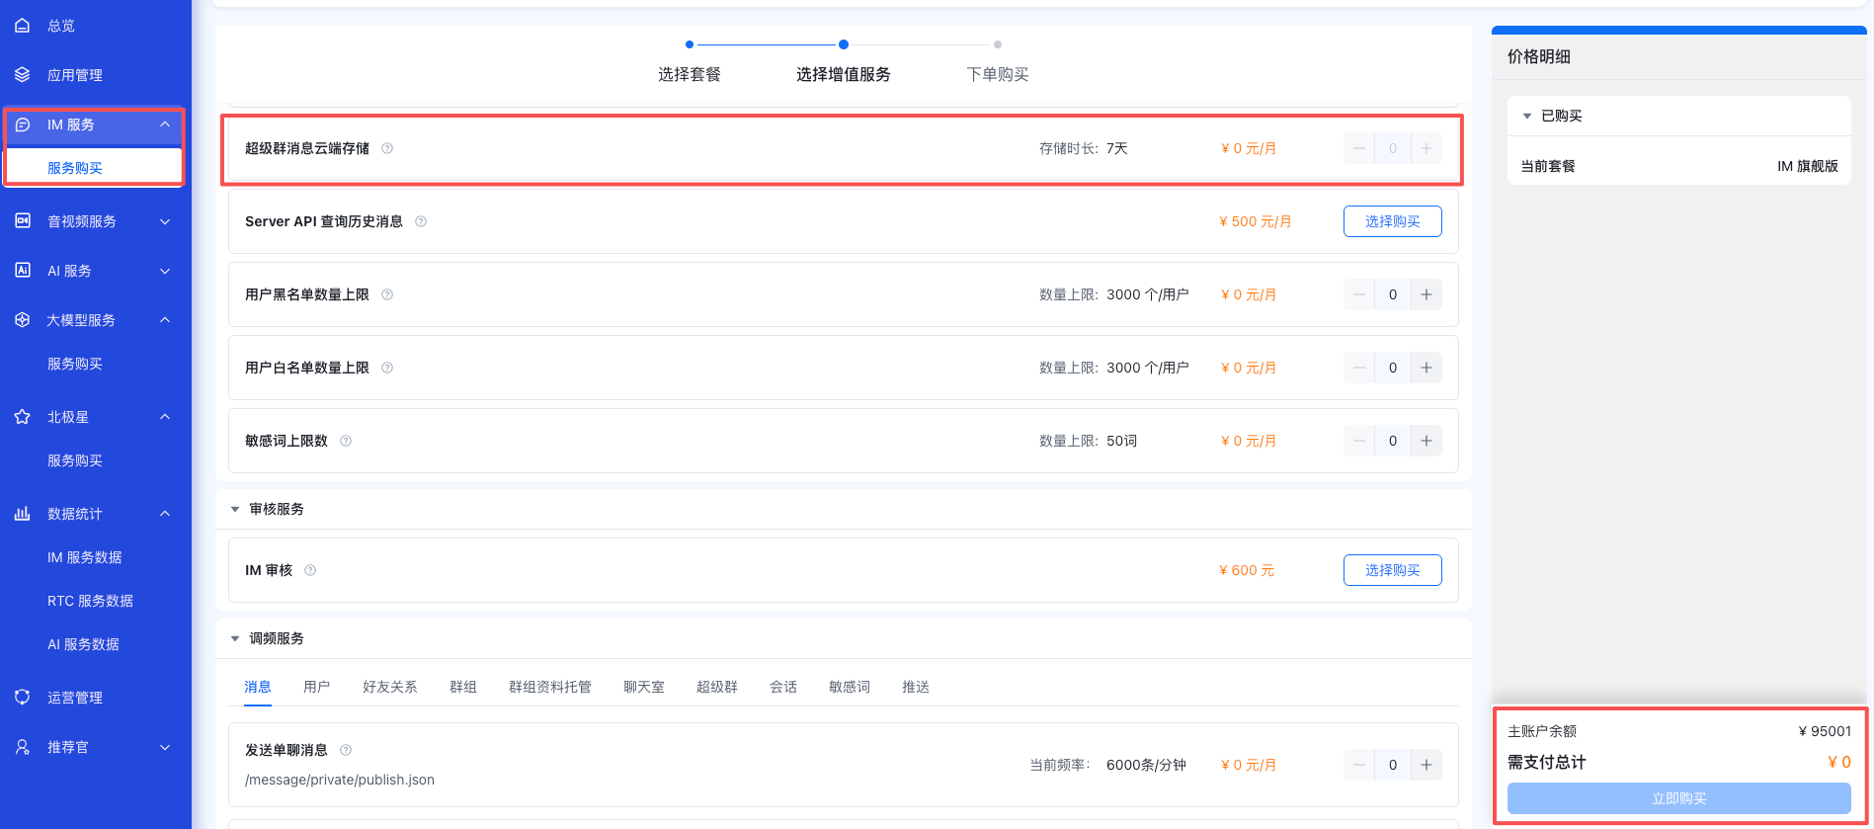Collapse the 北极星 menu chevron
The height and width of the screenshot is (829, 1874).
tap(165, 417)
